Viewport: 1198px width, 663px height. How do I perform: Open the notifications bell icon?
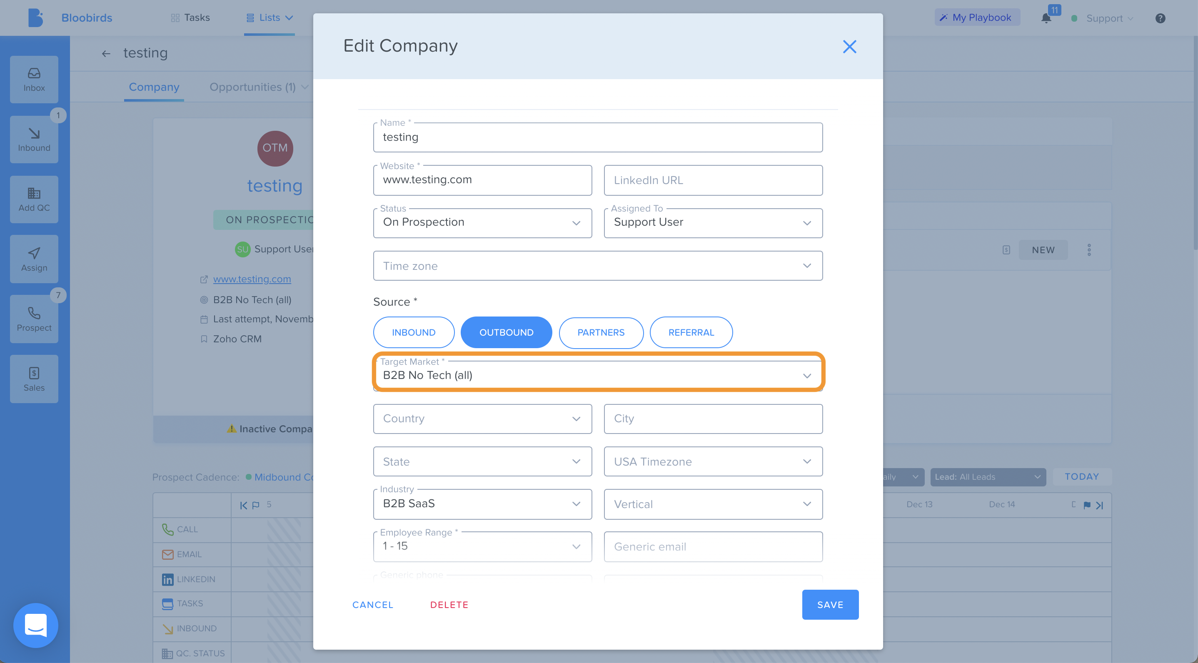[1046, 18]
